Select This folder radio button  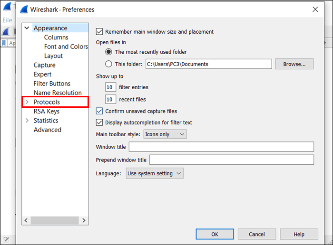(x=108, y=64)
